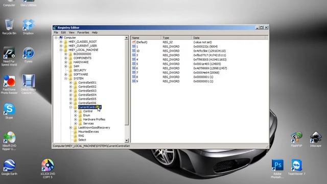Click the tree scrollbar down arrow

[127, 141]
